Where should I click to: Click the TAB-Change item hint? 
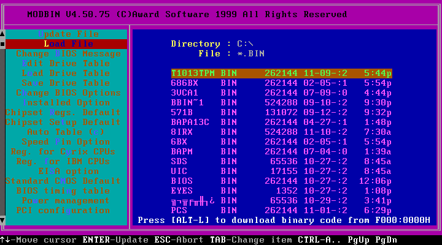(251, 240)
